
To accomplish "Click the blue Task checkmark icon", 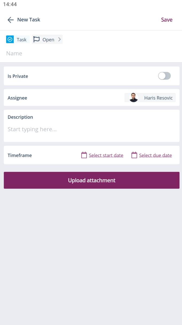I will pos(10,39).
